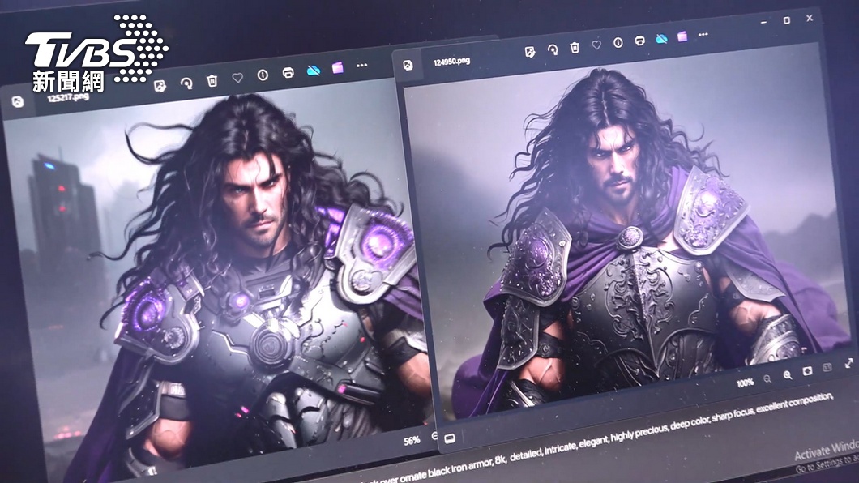Viewport: 859px width, 483px height.
Task: Rotate the image in 124950.png window
Action: [x=553, y=49]
